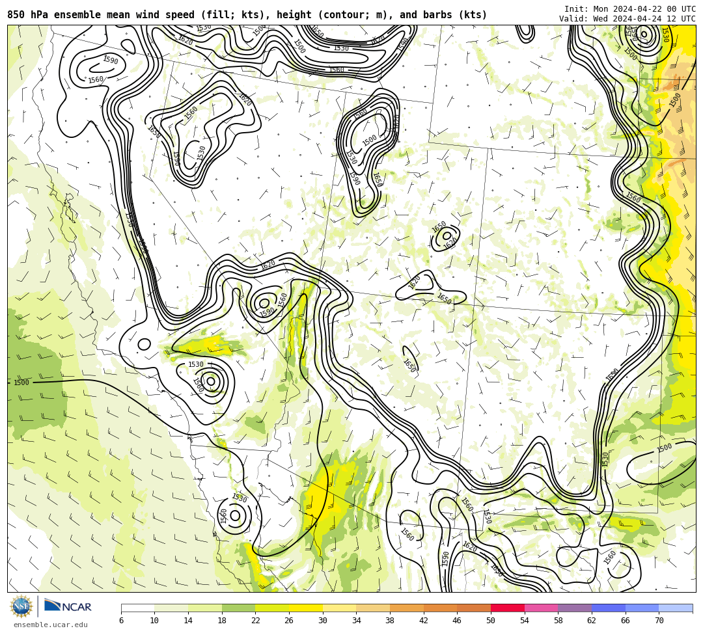The width and height of the screenshot is (703, 633).
Task: Open the ensemble.ucar.edu link text
Action: pyautogui.click(x=51, y=625)
